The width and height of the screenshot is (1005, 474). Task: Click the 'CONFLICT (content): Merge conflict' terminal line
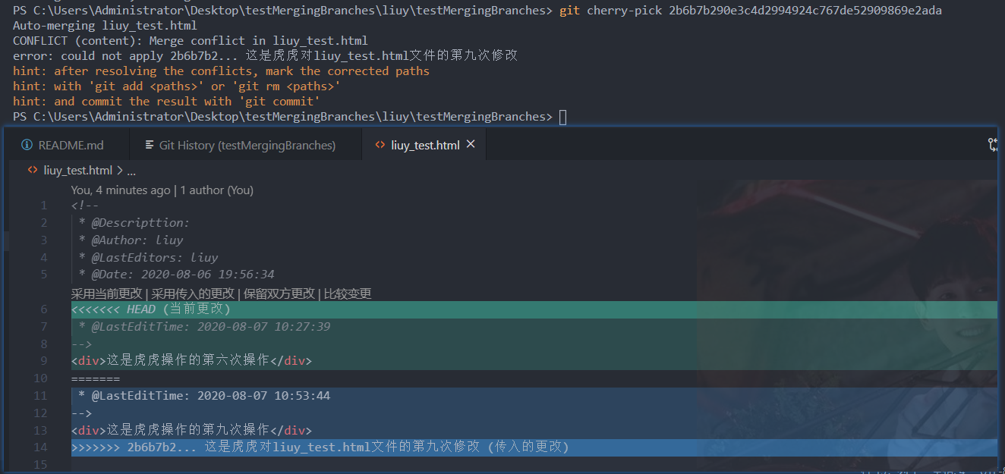[x=191, y=41]
